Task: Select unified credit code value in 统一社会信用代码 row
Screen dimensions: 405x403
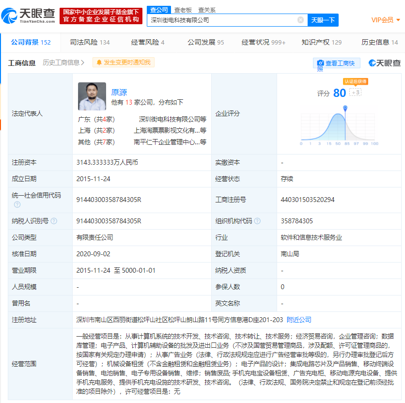Action: point(109,200)
